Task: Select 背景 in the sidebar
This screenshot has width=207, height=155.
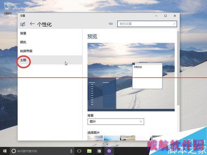Action: (x=50, y=33)
